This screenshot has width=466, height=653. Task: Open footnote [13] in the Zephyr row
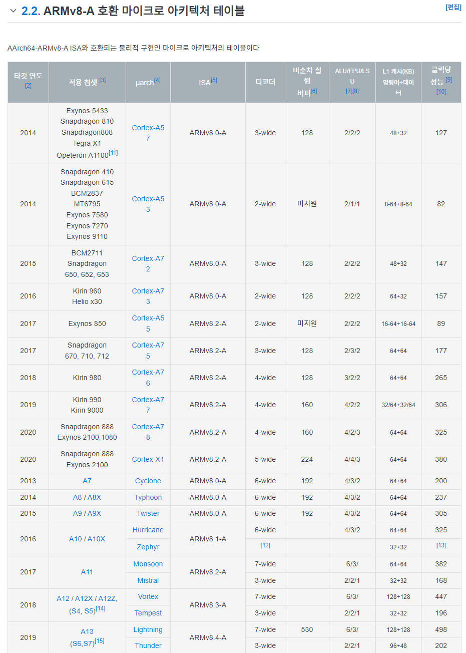(x=441, y=545)
